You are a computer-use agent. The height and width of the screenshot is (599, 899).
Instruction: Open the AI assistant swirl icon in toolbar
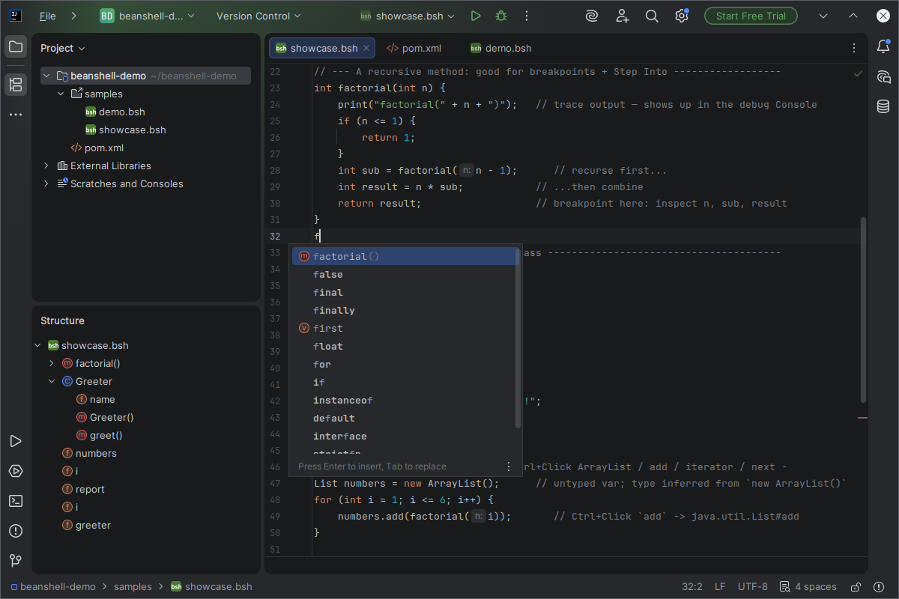(x=593, y=16)
